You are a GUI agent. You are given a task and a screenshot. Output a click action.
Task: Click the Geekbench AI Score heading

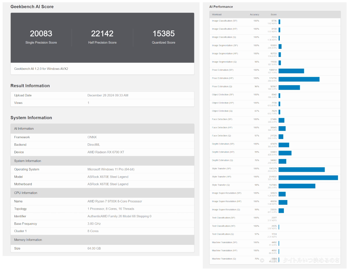[x=32, y=6]
